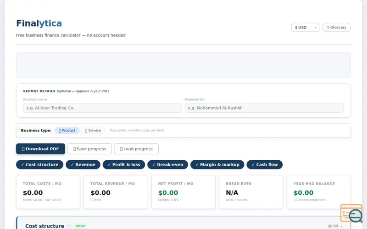Click the 'REPORT DETAILS' heading

39,91
